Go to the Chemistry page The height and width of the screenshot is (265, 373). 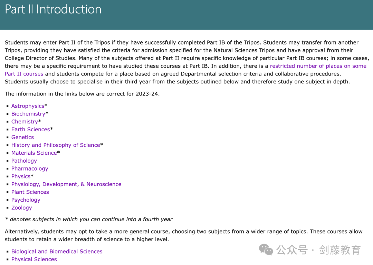[x=25, y=122]
